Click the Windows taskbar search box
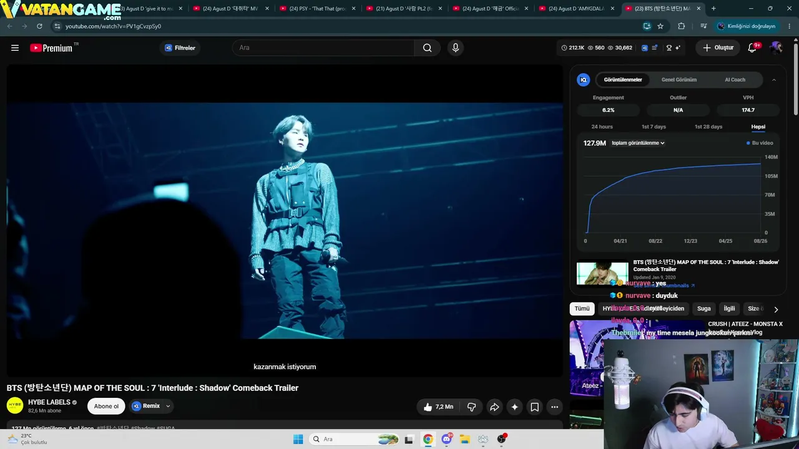The width and height of the screenshot is (799, 449). [x=354, y=439]
